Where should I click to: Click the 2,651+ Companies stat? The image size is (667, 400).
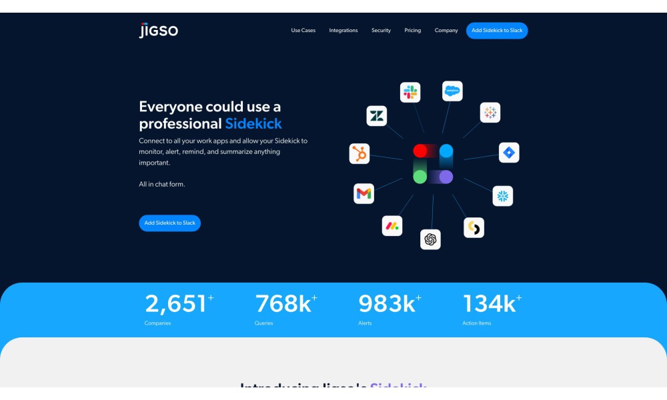click(x=179, y=309)
